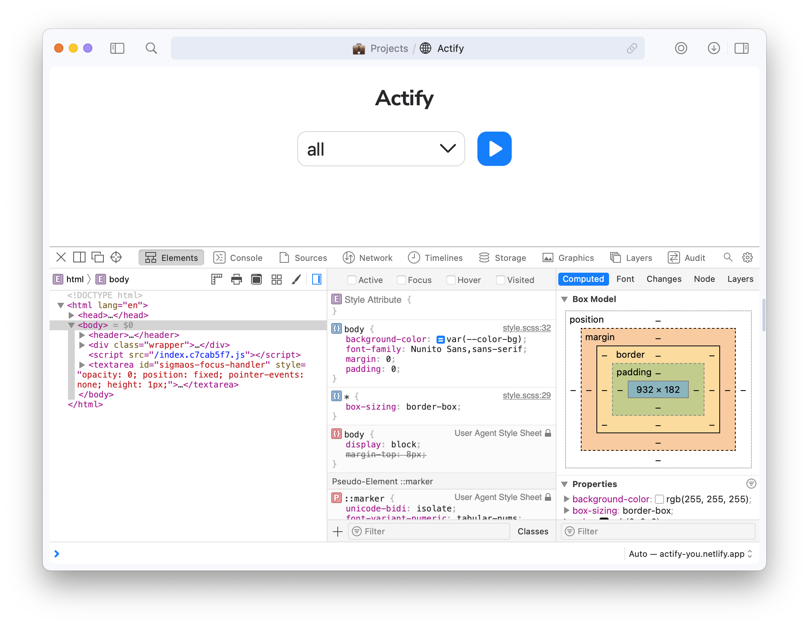The image size is (809, 627).
Task: Click the blue play button
Action: coord(494,149)
